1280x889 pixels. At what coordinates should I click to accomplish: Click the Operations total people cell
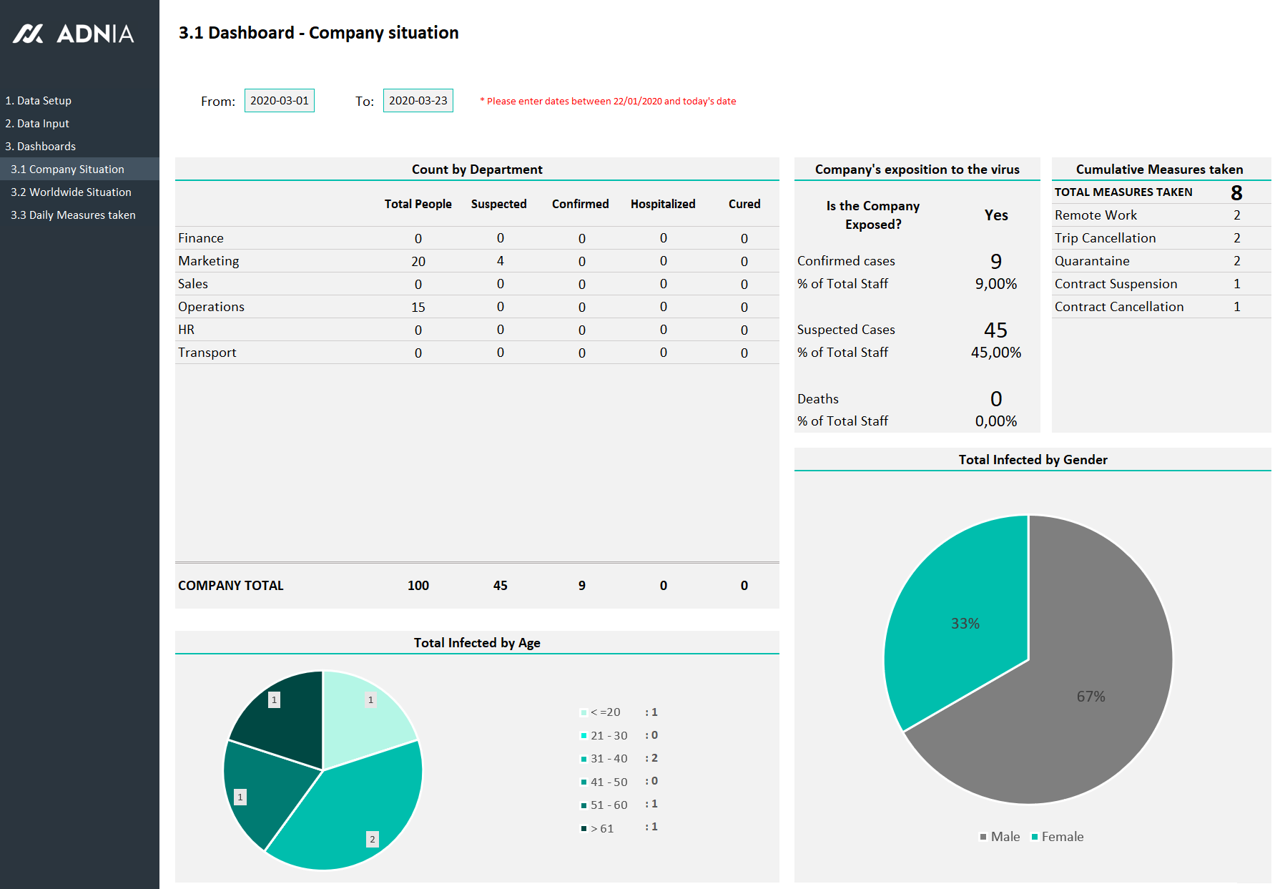tap(418, 307)
